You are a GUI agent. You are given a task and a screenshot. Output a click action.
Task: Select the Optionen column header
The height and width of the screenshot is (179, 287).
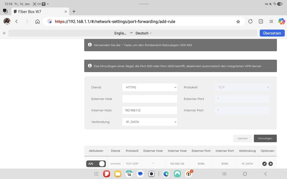click(x=267, y=151)
